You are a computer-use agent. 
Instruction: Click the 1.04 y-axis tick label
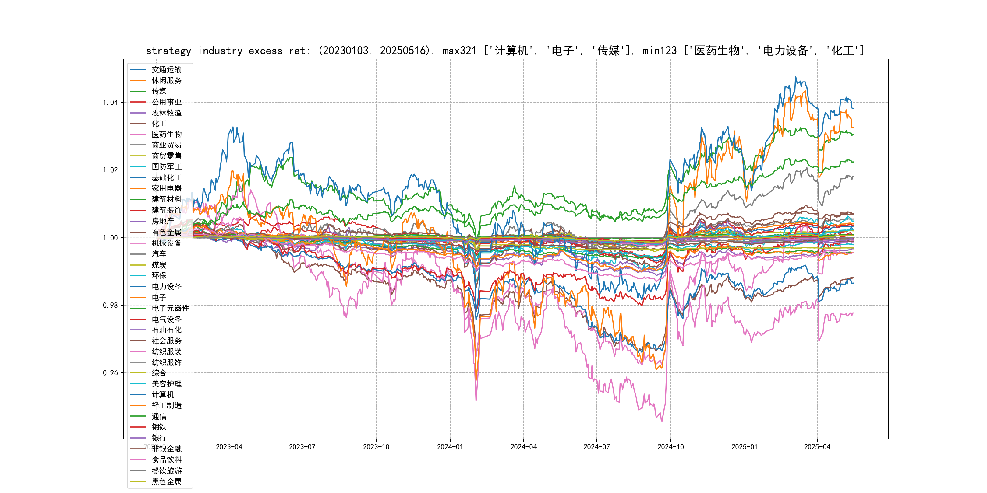[110, 102]
